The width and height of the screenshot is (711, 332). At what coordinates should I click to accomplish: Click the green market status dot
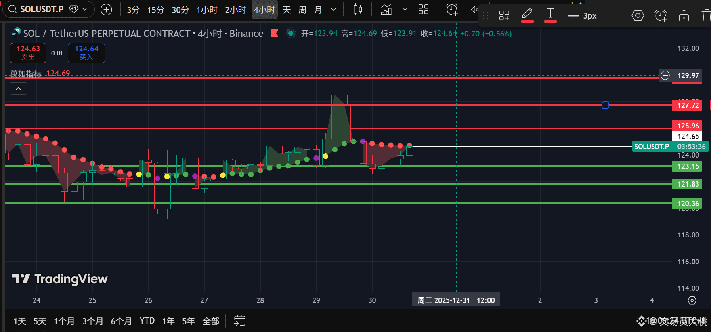[x=290, y=33]
